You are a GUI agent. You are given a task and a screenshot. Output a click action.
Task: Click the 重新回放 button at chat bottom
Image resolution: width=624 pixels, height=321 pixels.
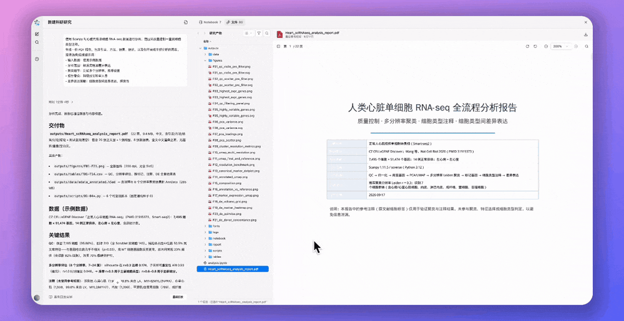click(x=178, y=297)
